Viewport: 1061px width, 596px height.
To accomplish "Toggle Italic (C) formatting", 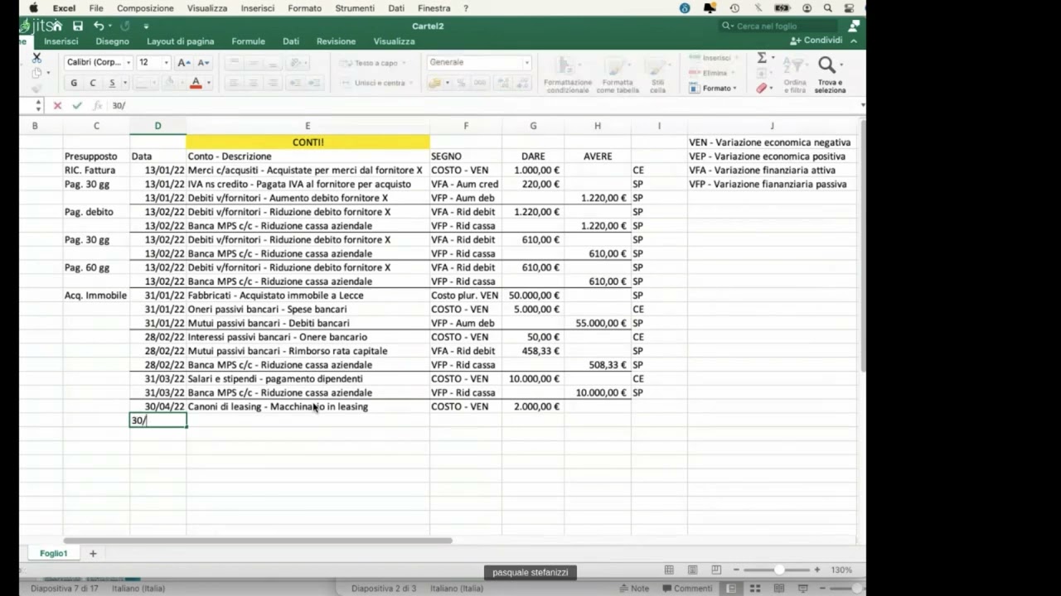I will tap(93, 83).
